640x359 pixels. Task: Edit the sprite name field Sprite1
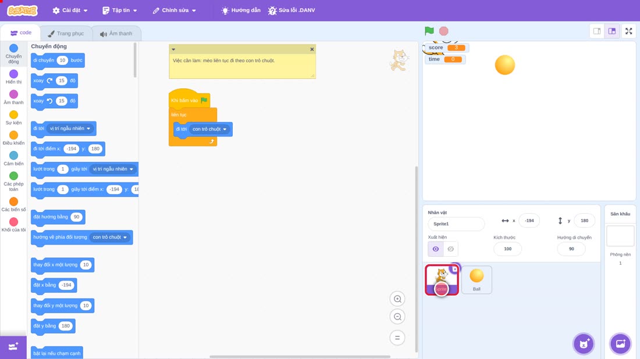coord(456,224)
